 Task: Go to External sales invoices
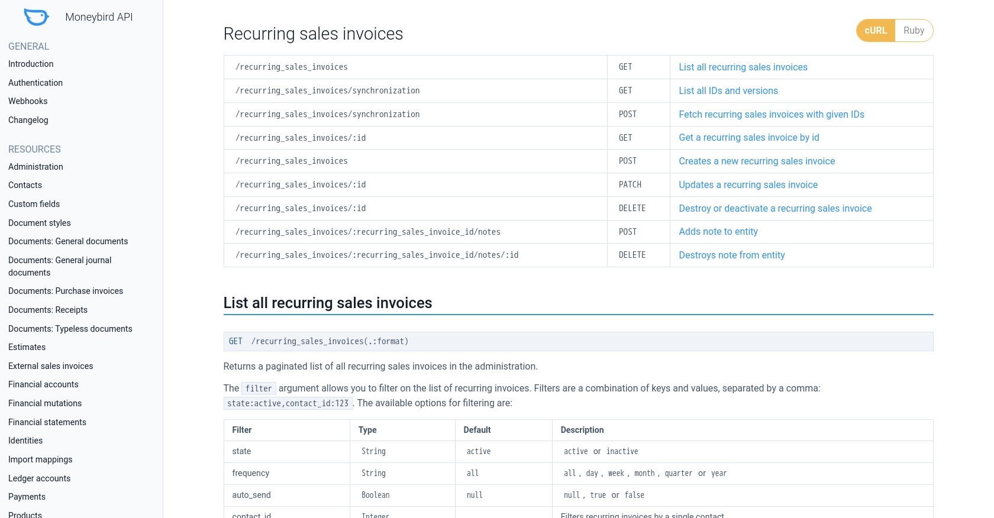click(51, 366)
